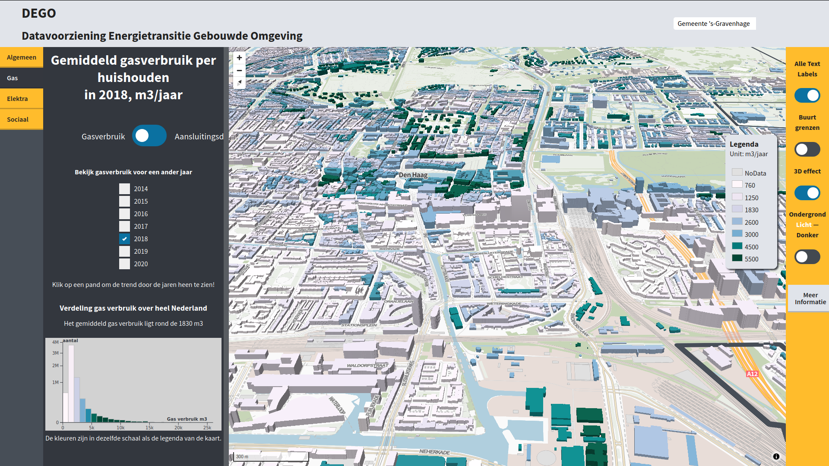Image resolution: width=829 pixels, height=466 pixels.
Task: Click the zoom out icon on the map
Action: 239,70
